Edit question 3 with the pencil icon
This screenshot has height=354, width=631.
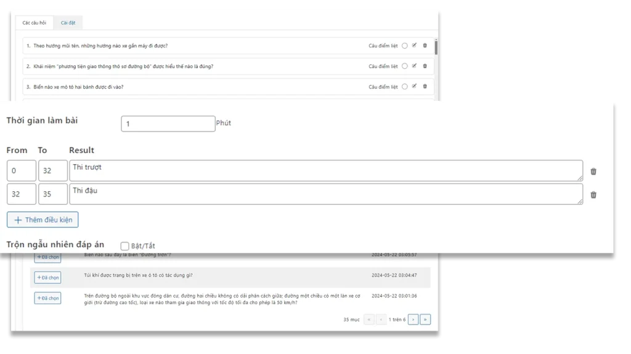(x=414, y=87)
